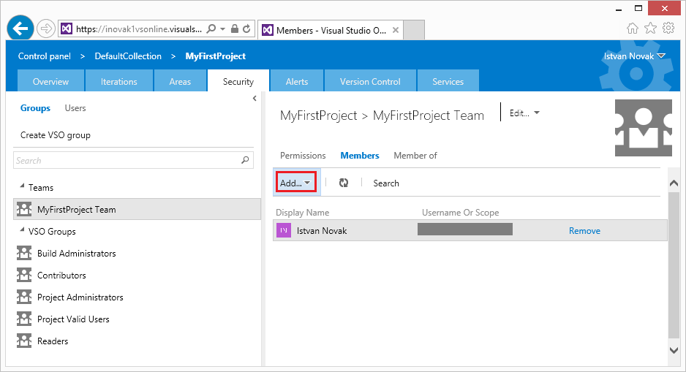Click the padlock security icon in address bar
686x372 pixels.
[235, 29]
